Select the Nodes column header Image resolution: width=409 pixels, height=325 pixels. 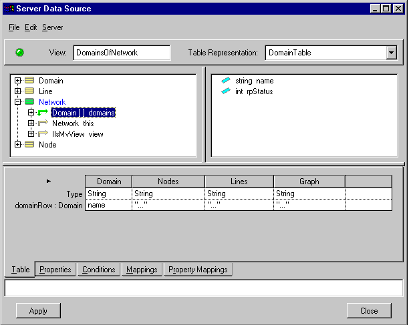[x=168, y=182]
